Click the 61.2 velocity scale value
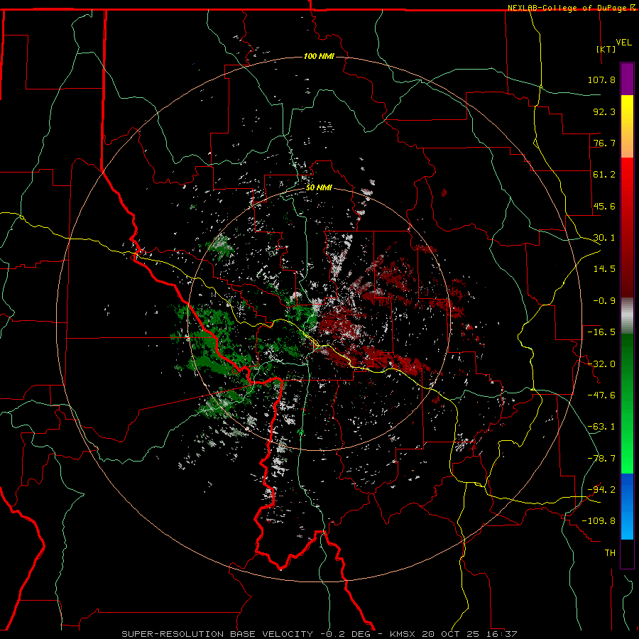 coord(604,175)
